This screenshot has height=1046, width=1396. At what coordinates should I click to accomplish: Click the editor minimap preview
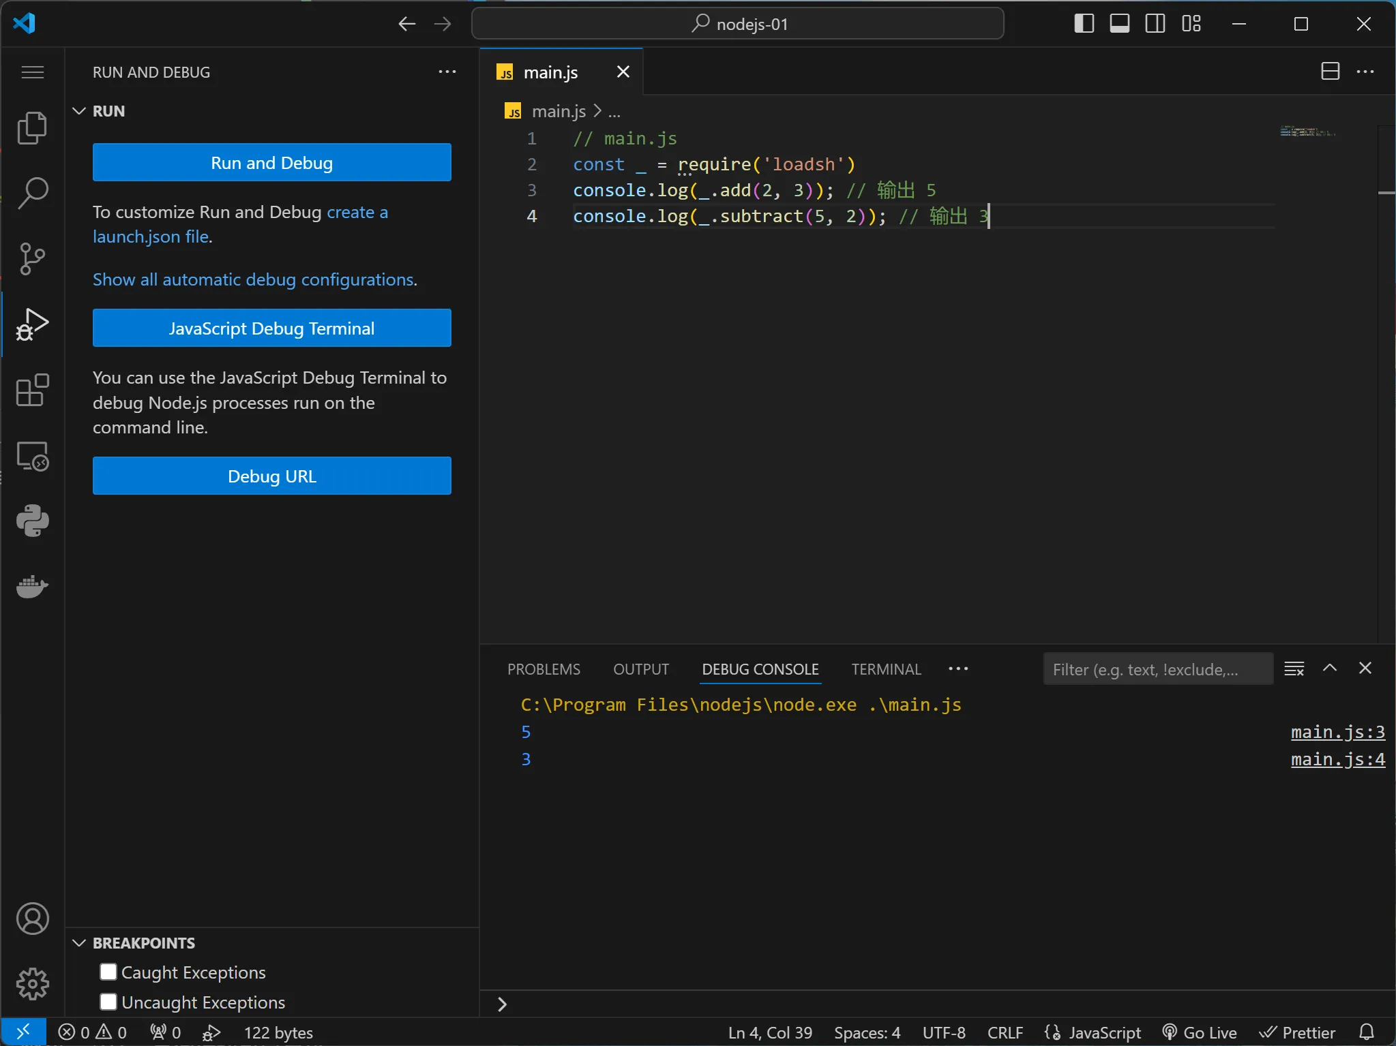pyautogui.click(x=1308, y=132)
